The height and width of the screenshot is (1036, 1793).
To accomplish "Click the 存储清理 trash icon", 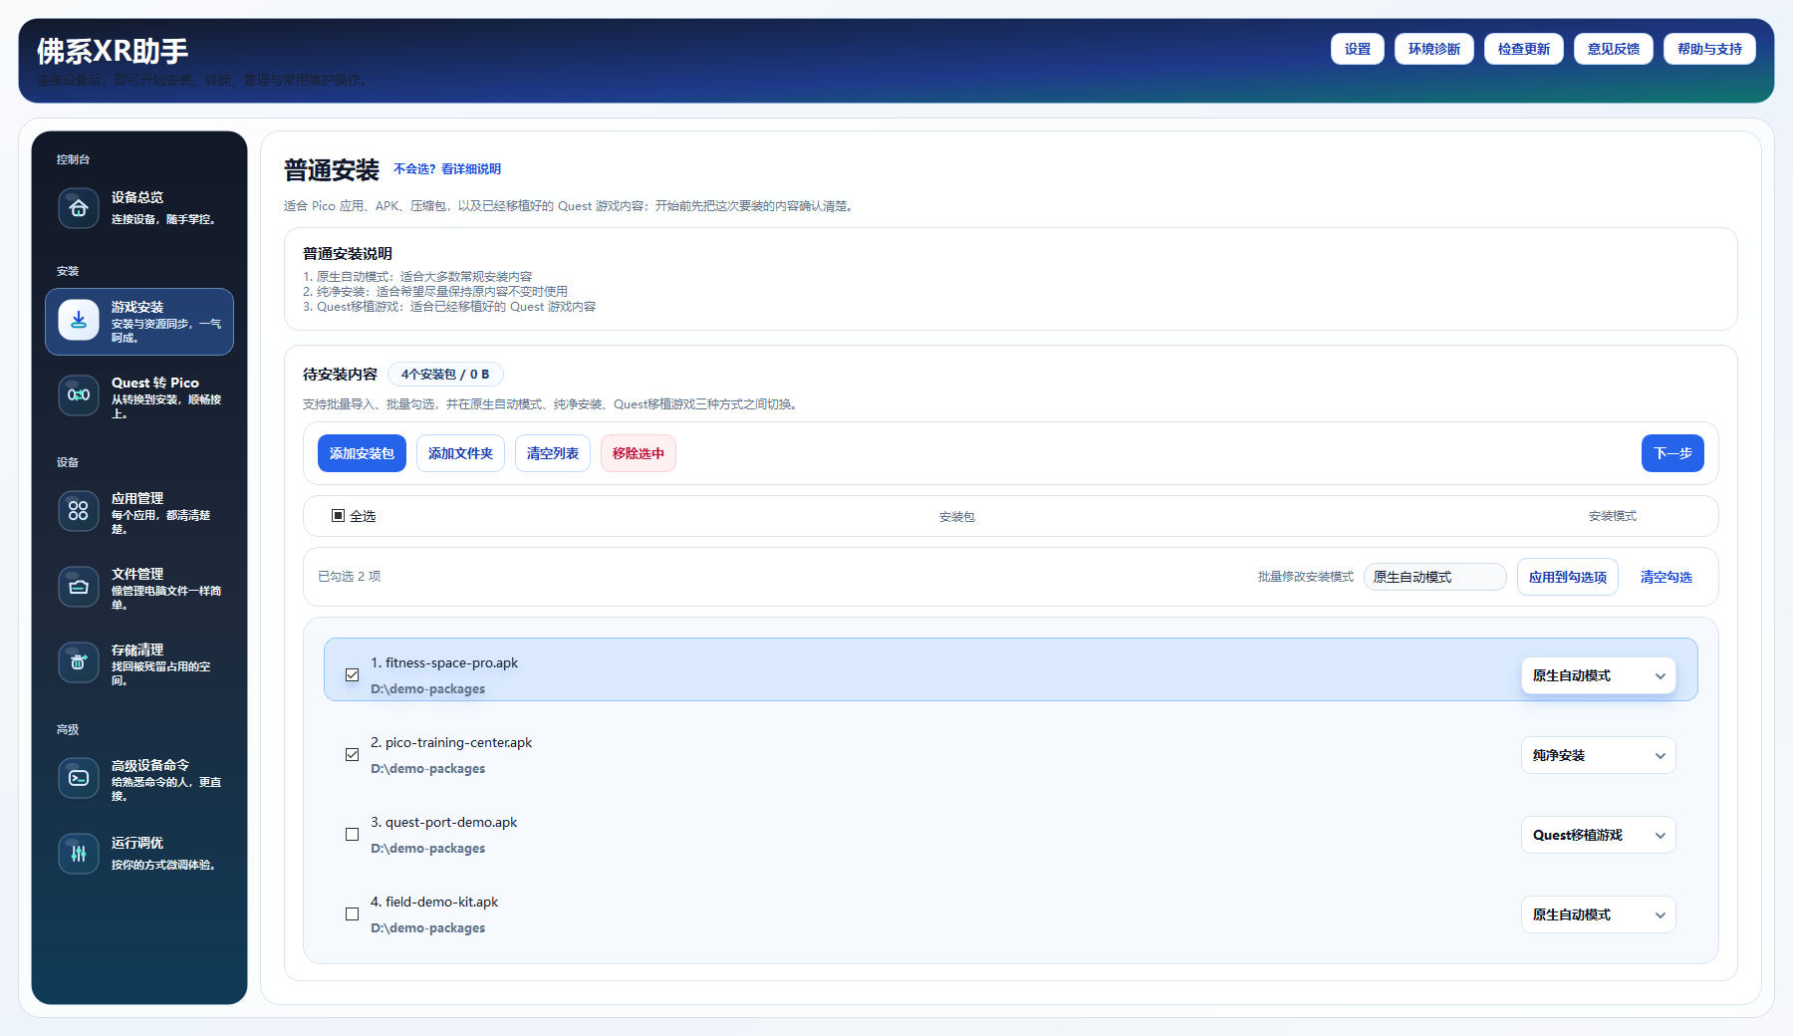I will tap(79, 662).
